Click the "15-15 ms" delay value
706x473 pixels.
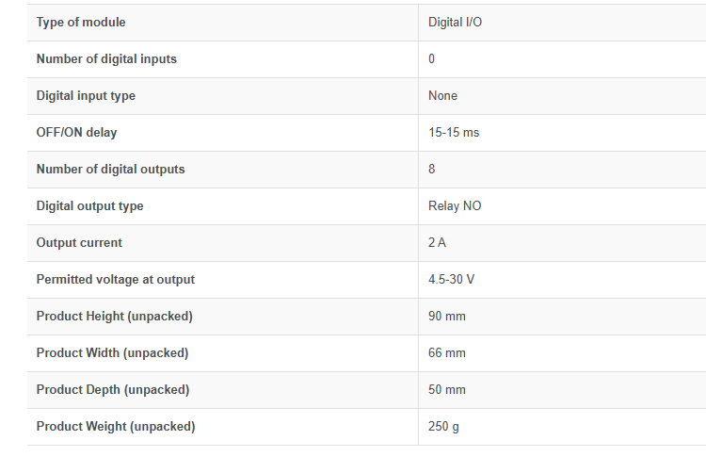click(454, 132)
